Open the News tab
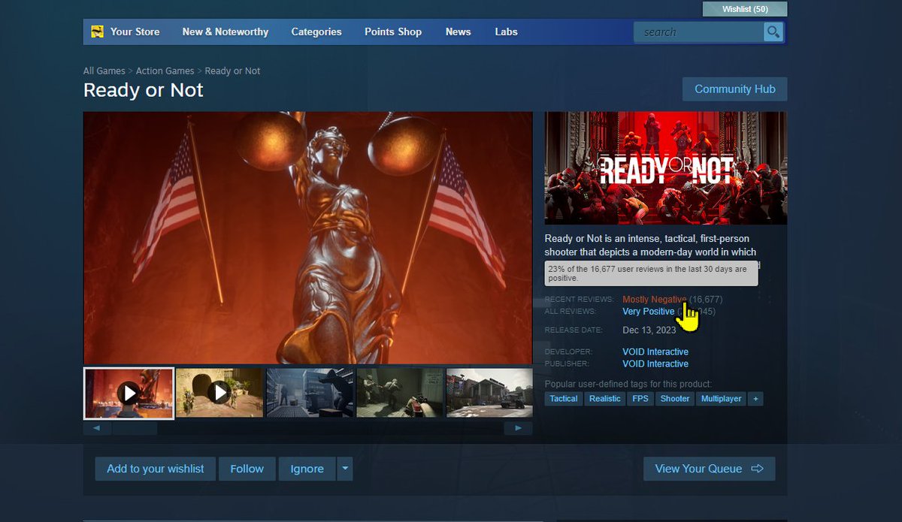Image resolution: width=902 pixels, height=522 pixels. [x=458, y=32]
